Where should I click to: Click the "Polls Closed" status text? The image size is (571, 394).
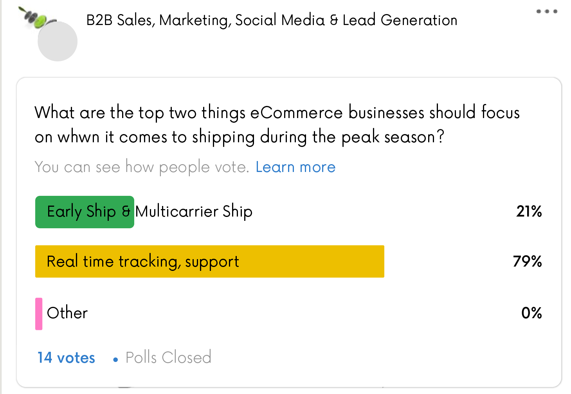click(168, 358)
